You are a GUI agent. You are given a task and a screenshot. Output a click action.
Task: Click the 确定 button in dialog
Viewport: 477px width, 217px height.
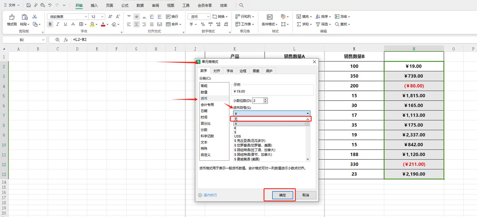pyautogui.click(x=283, y=195)
